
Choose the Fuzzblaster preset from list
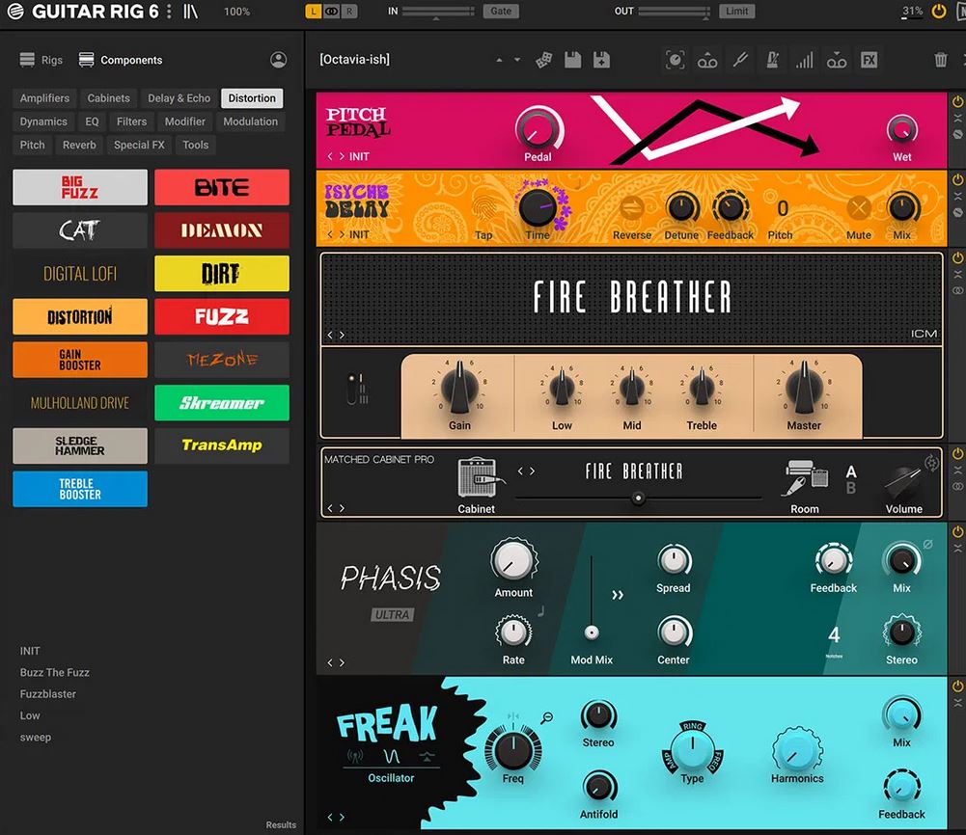click(48, 694)
